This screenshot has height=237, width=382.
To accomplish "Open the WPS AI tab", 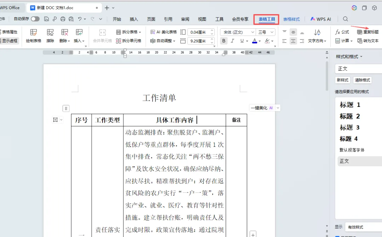I will tap(320, 19).
